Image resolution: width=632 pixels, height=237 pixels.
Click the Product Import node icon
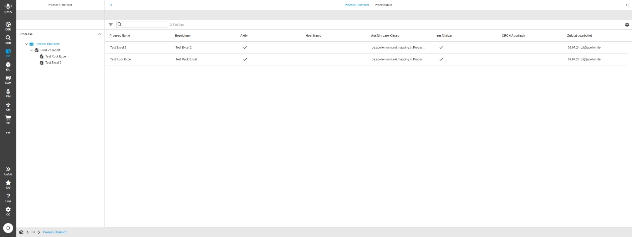click(x=37, y=50)
